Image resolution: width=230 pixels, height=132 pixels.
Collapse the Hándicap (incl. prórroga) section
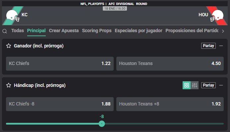[x=221, y=85]
